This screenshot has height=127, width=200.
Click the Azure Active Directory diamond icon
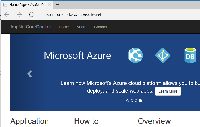(x=163, y=55)
